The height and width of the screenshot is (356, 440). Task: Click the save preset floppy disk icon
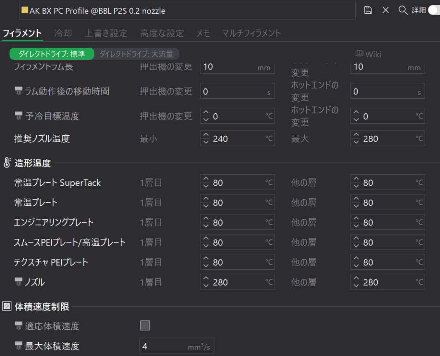368,10
